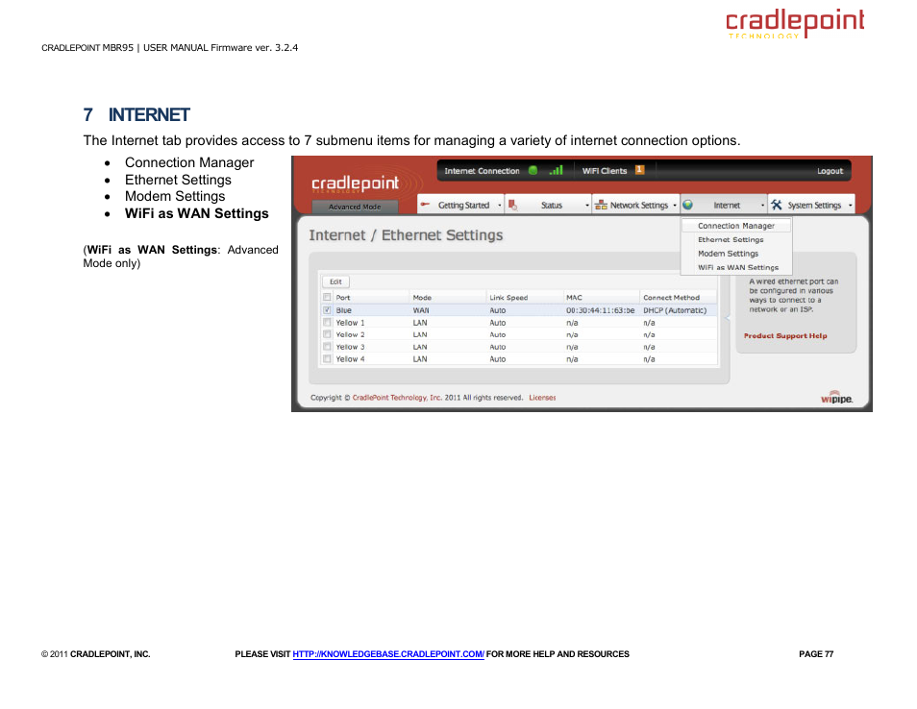Click the WAN mode cell in Blue row
917x709 pixels.
click(420, 310)
